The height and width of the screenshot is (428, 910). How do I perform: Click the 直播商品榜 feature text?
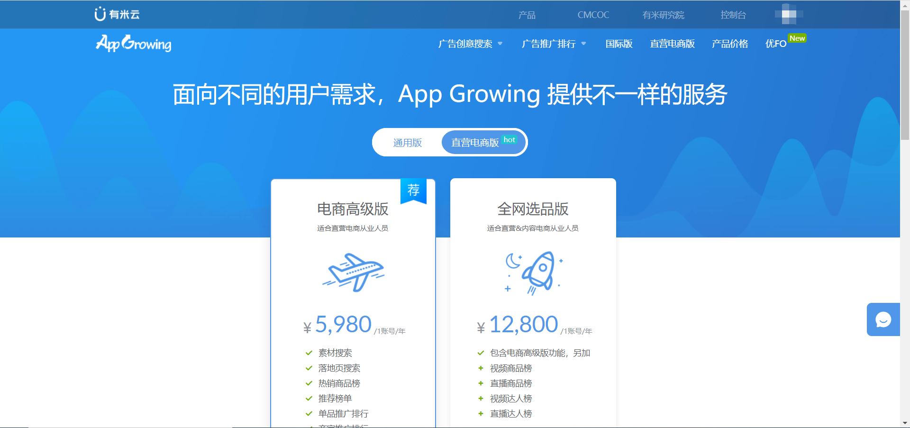(511, 383)
